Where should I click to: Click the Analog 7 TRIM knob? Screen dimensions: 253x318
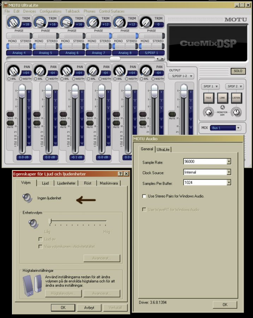point(93,22)
